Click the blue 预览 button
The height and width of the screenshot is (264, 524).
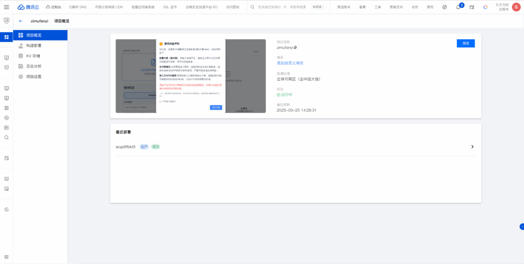click(x=466, y=43)
